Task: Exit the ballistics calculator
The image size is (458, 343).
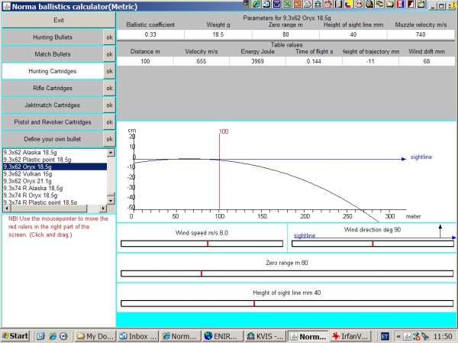Action: tap(58, 20)
